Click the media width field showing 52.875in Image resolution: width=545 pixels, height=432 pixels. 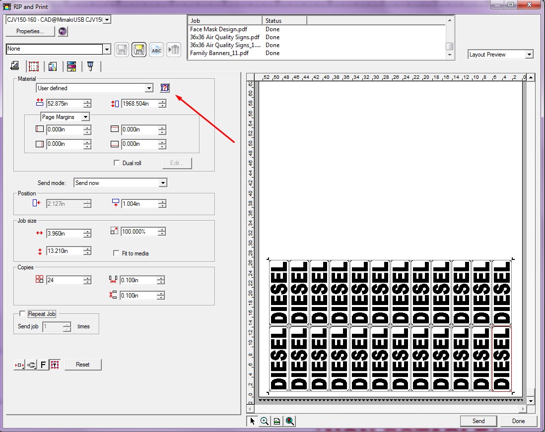pos(65,104)
